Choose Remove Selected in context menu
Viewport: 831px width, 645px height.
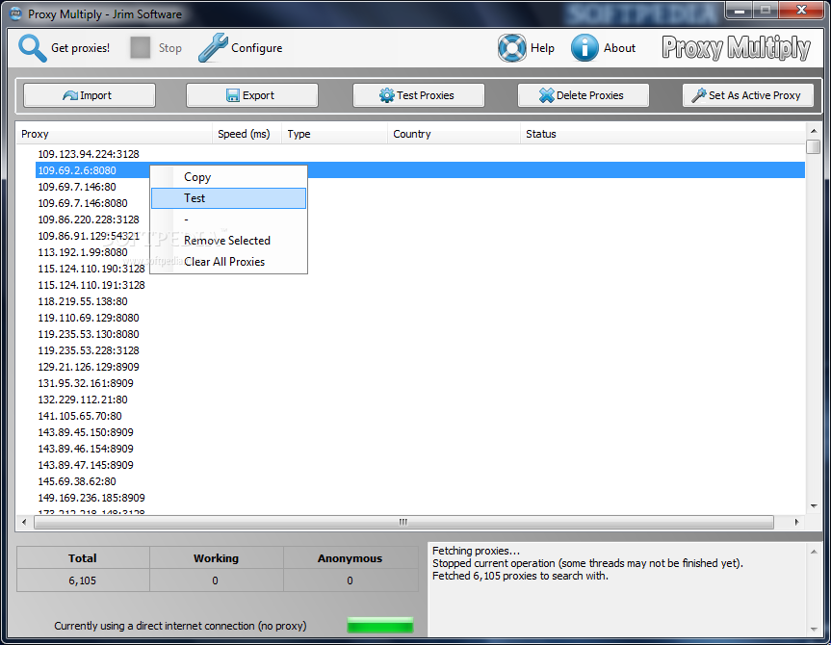click(x=229, y=241)
